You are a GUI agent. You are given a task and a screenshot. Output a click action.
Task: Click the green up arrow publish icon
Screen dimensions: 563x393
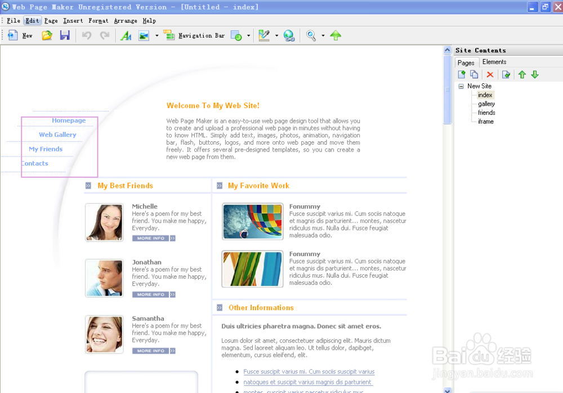point(336,35)
